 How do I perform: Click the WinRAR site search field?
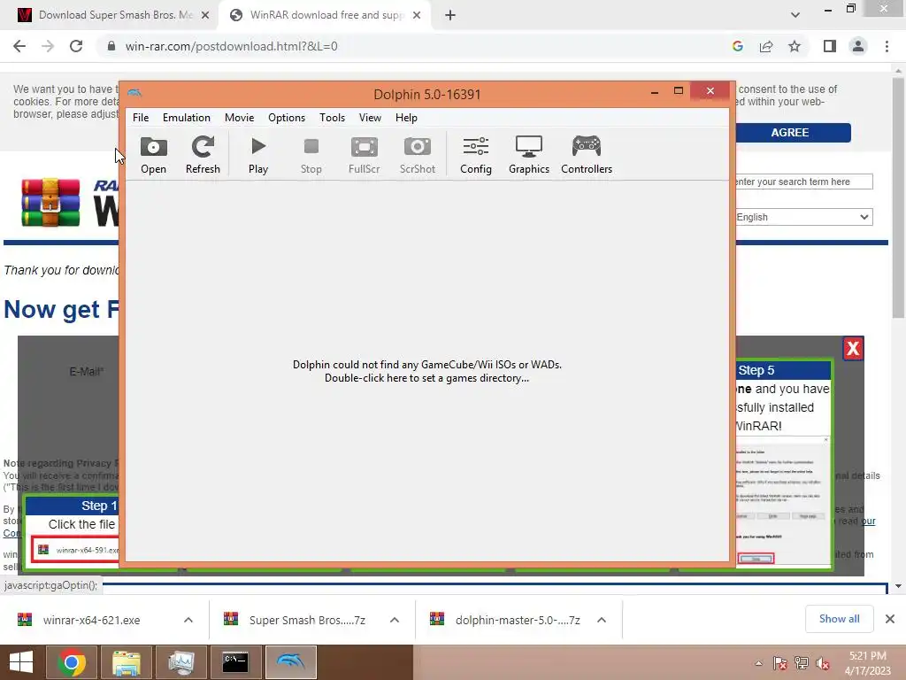(803, 182)
